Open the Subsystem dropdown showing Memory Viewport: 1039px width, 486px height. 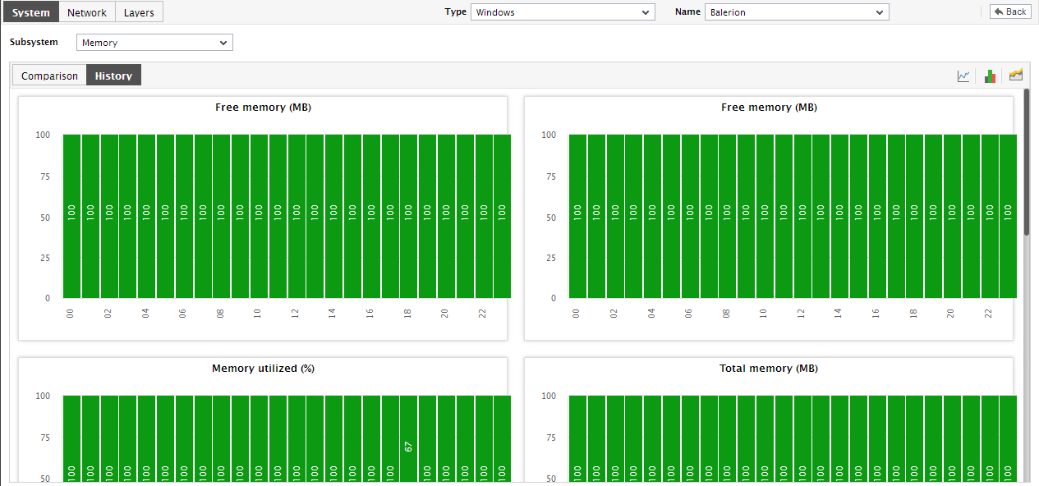click(154, 43)
